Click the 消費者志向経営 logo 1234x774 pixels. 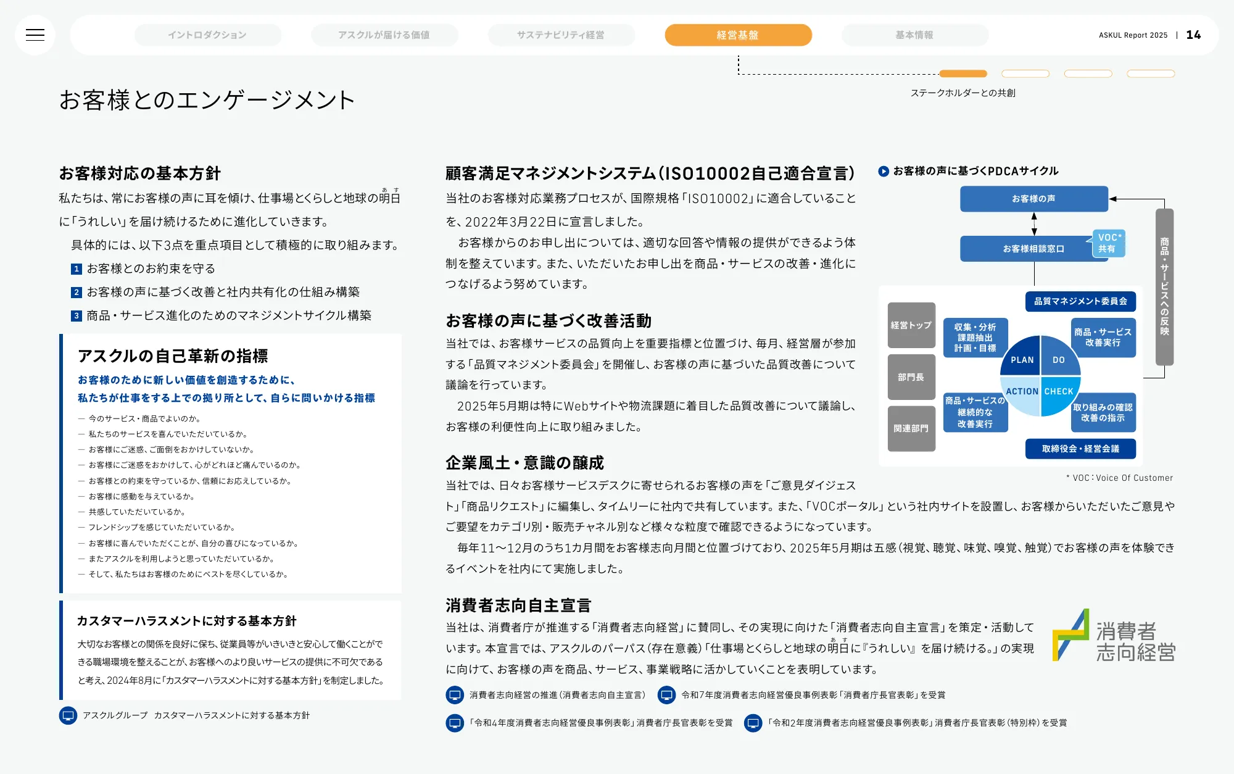1114,636
